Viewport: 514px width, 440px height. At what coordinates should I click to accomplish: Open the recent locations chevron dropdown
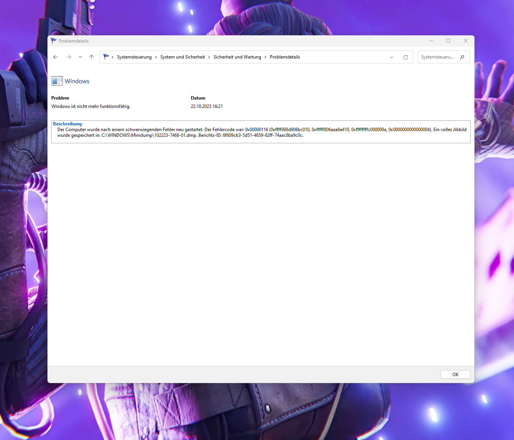coord(80,57)
